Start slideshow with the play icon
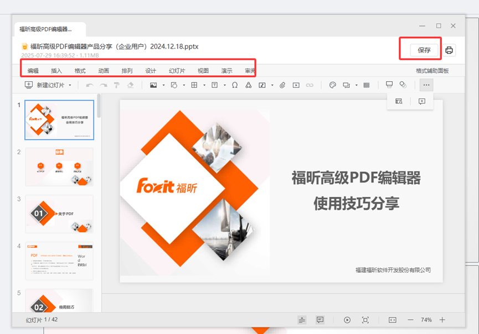 (x=347, y=320)
